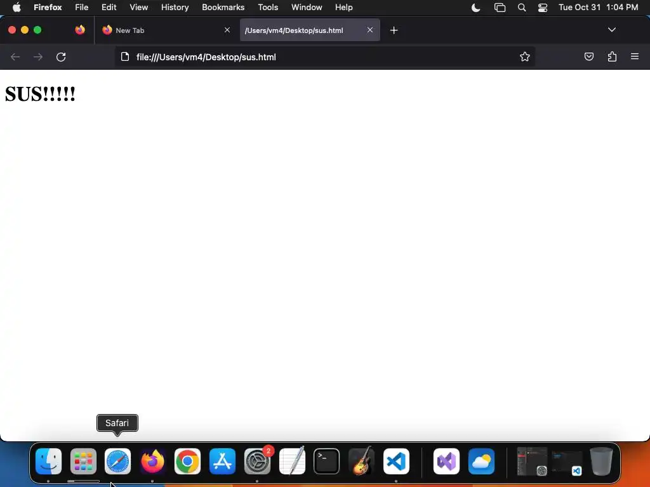Screen dimensions: 650x487
Task: Open a new tab with the plus button
Action: click(x=394, y=30)
